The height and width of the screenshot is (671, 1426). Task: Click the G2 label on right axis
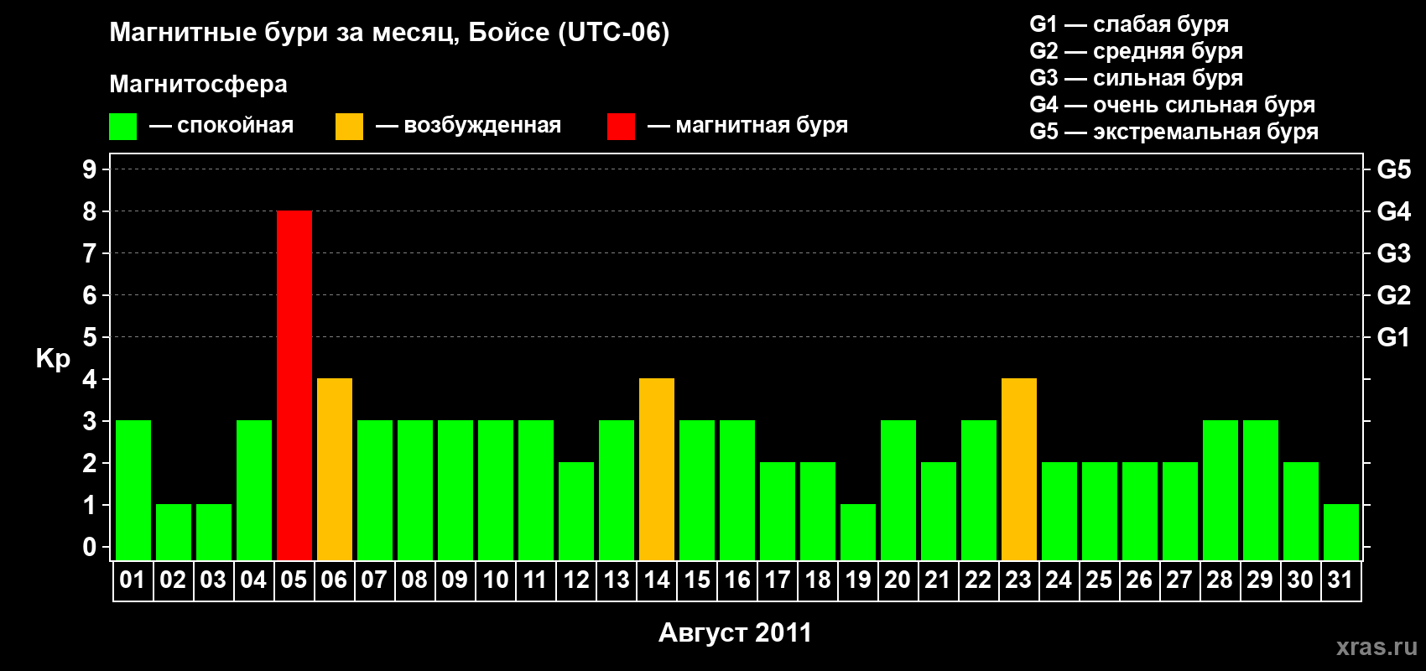[x=1394, y=295]
